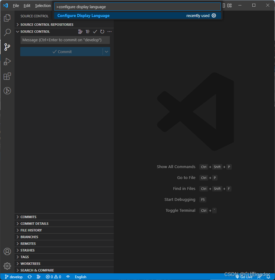
Task: Open the Accounts menu icon
Action: (x=7, y=251)
